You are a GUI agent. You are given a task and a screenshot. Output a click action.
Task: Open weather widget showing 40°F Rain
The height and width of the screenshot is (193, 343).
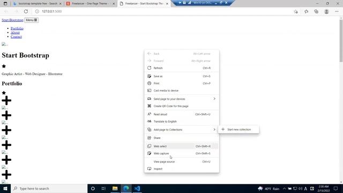(x=269, y=188)
